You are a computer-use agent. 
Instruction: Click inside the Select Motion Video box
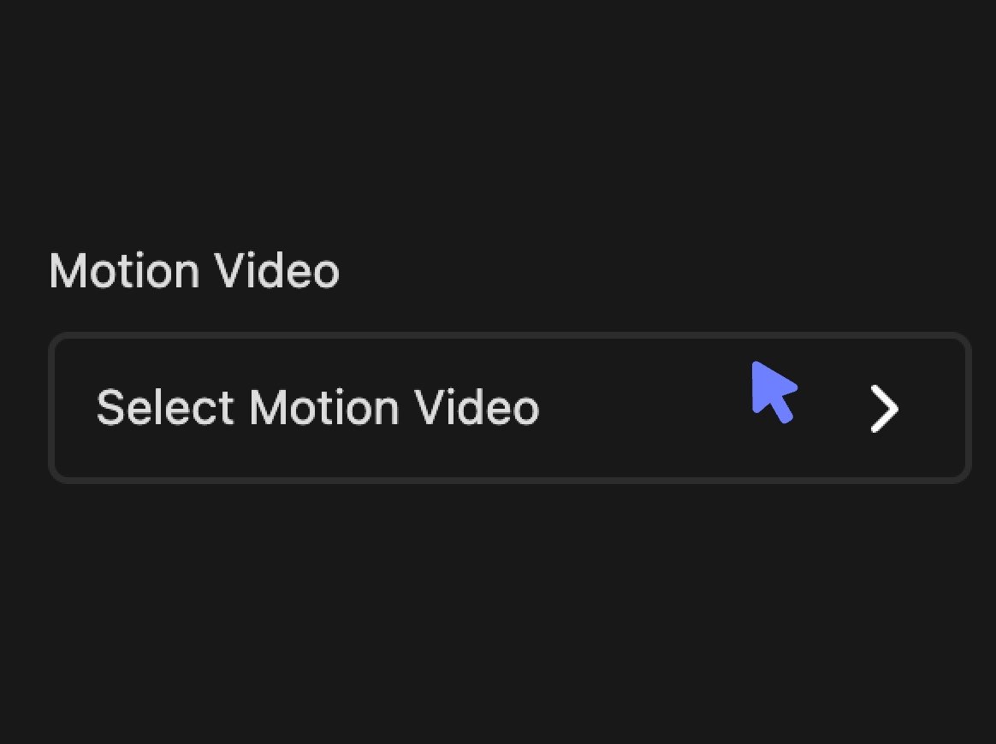tap(509, 408)
